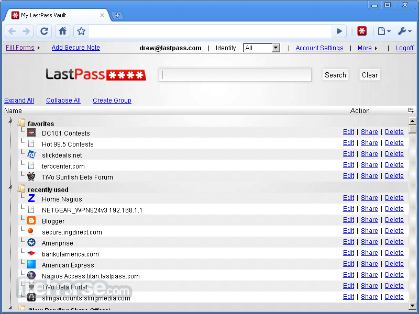The image size is (419, 314).
Task: Click the browser back arrow
Action: 12,31
